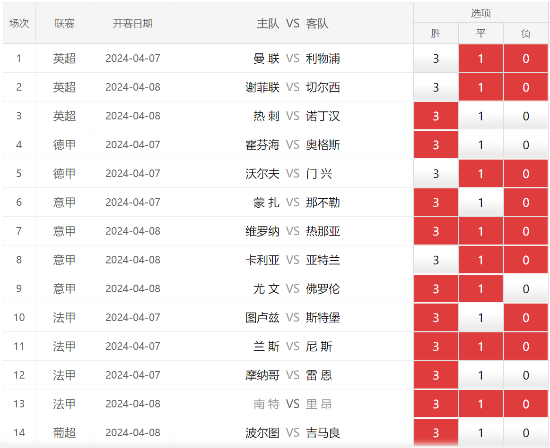Toggle loss (0) for 谢菲联 vs 切尔西
550x448 pixels.
tap(525, 87)
